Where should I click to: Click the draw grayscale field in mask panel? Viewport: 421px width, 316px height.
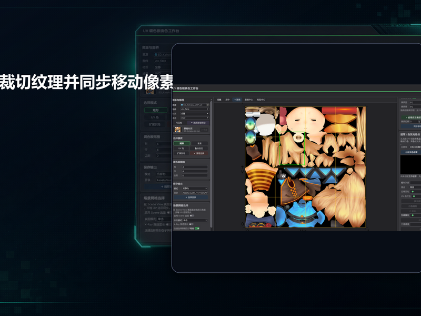(x=416, y=183)
